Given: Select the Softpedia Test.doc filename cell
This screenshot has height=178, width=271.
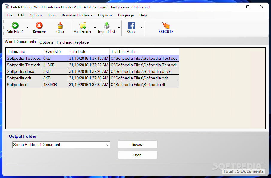Looking at the screenshot, I should (24, 58).
